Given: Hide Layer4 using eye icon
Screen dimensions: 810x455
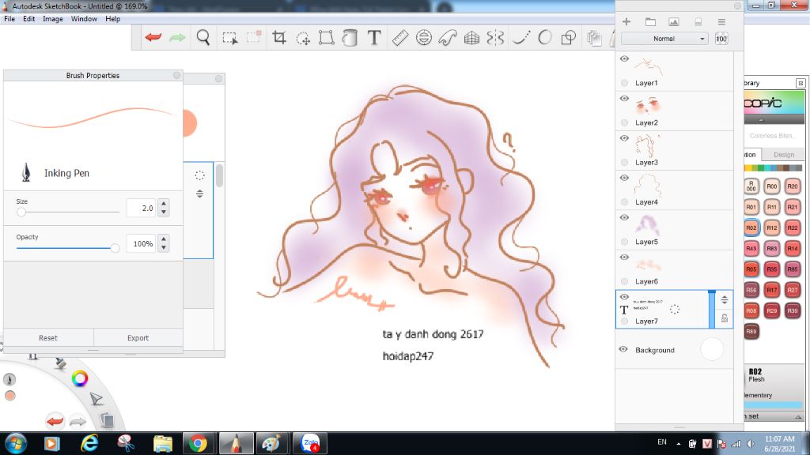Looking at the screenshot, I should (624, 178).
